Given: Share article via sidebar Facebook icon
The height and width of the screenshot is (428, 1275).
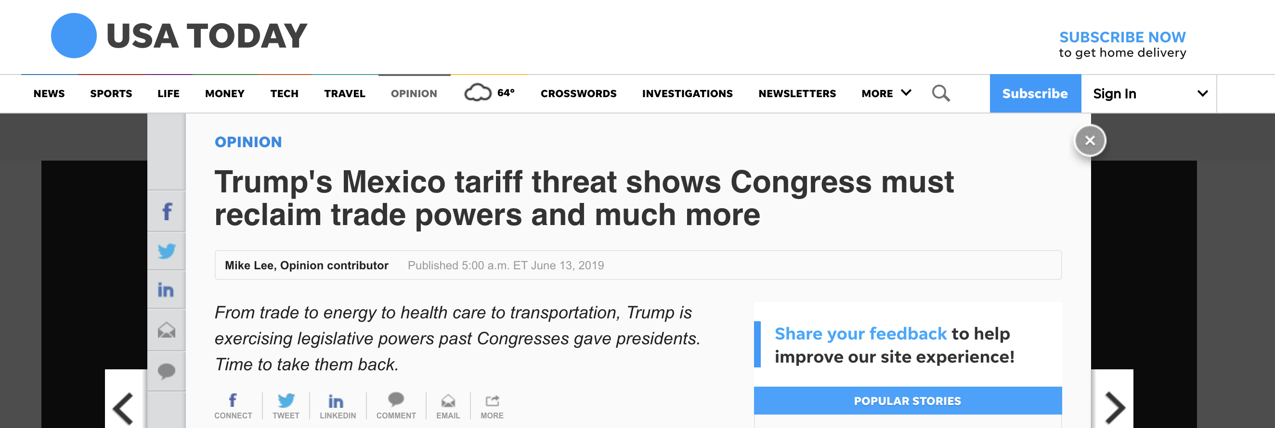Looking at the screenshot, I should tap(167, 212).
